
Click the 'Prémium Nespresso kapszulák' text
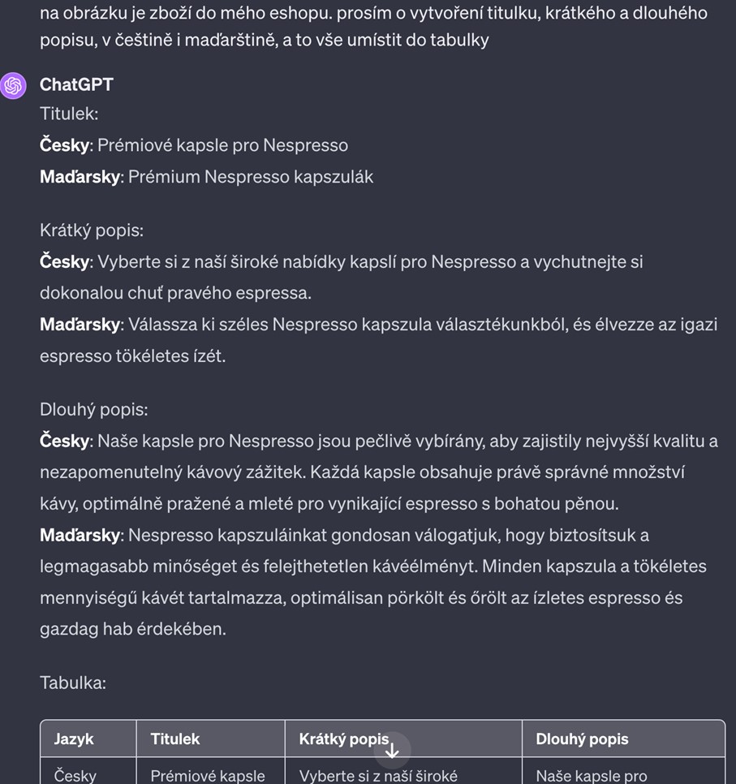(249, 176)
